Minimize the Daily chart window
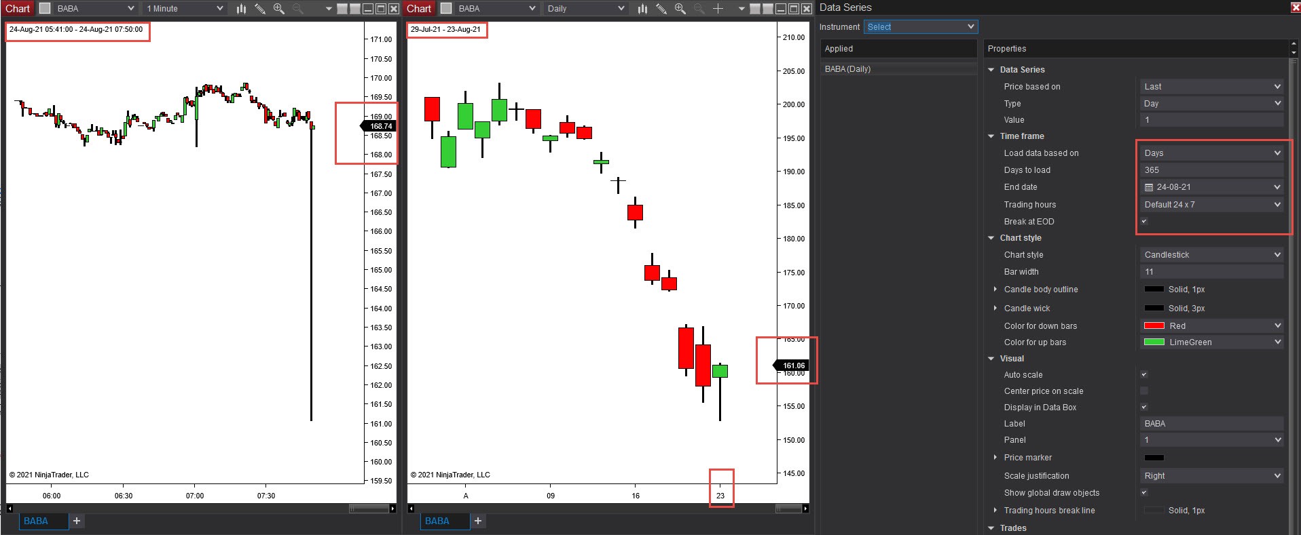 (x=780, y=9)
